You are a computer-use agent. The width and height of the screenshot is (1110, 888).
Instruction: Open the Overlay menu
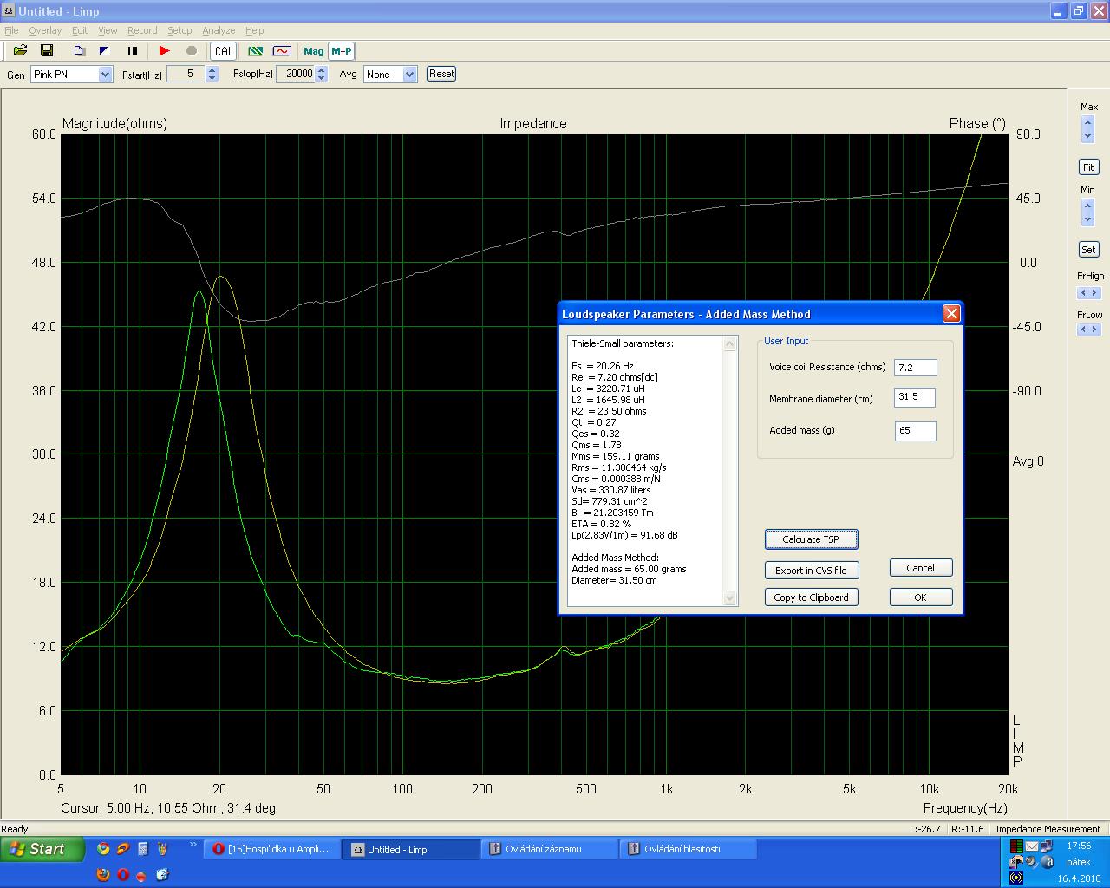45,30
